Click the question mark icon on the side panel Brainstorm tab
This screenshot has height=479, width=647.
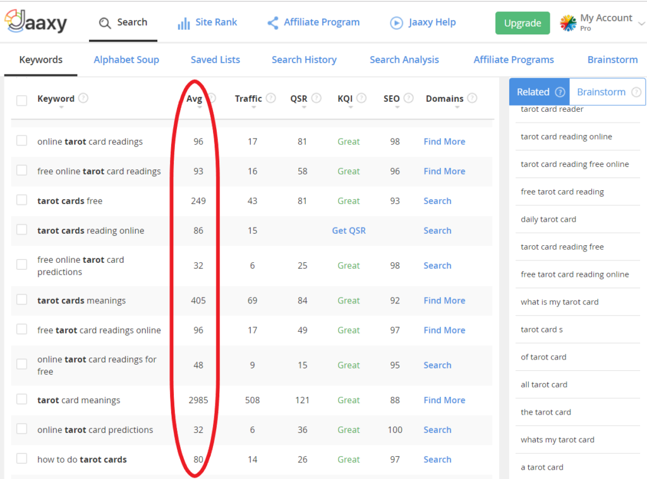click(x=637, y=92)
